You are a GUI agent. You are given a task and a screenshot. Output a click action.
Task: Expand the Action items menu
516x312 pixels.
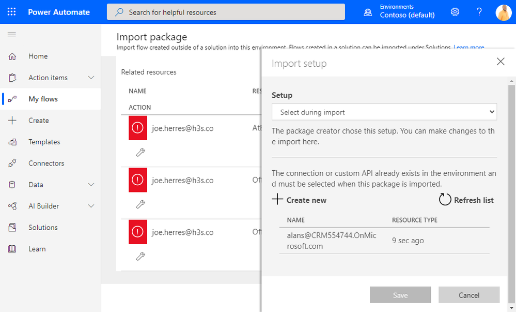(91, 78)
